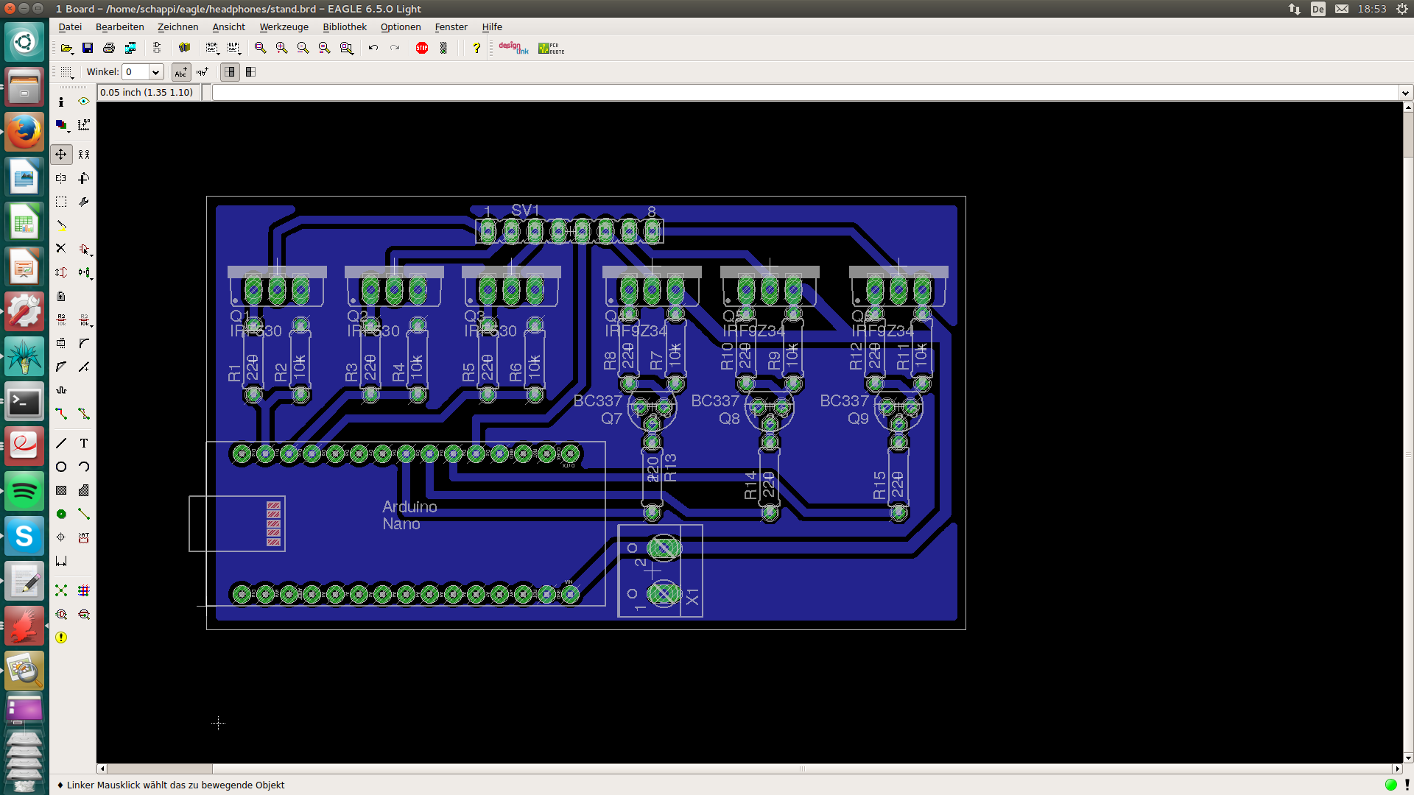
Task: Open the PCB Quote service
Action: pos(551,49)
